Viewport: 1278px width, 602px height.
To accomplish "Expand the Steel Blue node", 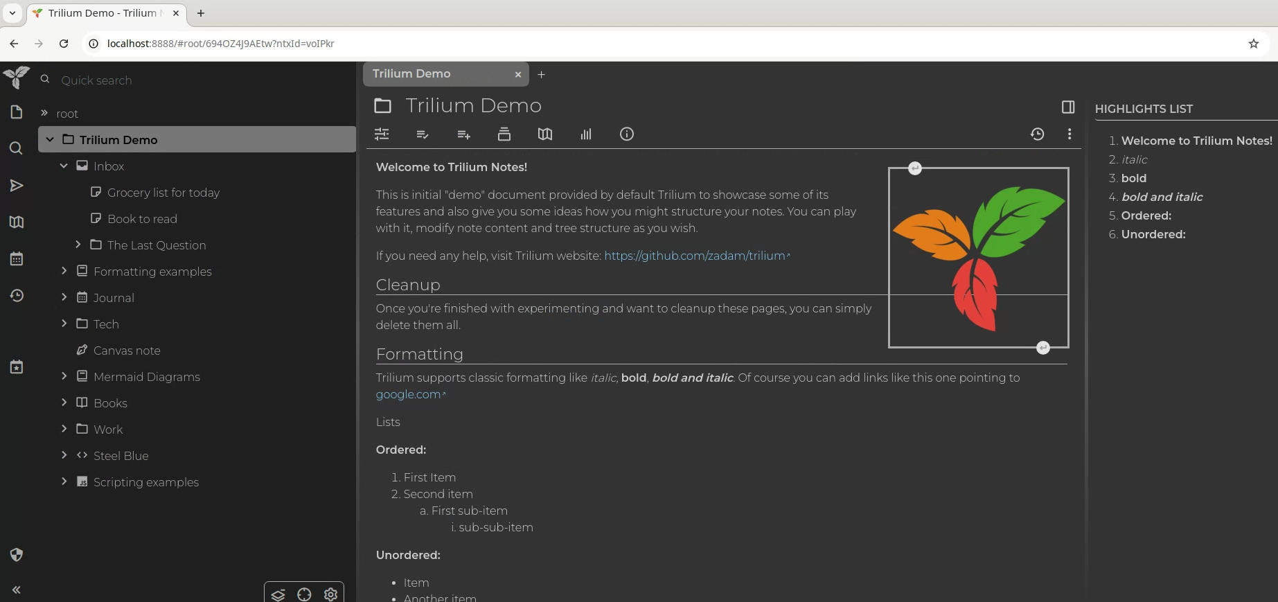I will click(64, 455).
